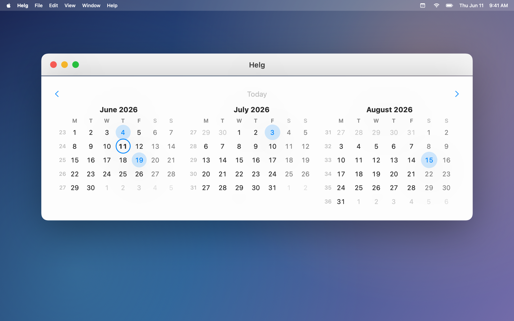Select highlighted July 3
Screen dimensions: 514x321
click(x=272, y=133)
